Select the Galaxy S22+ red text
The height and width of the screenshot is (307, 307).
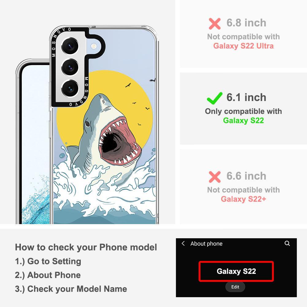243,199
